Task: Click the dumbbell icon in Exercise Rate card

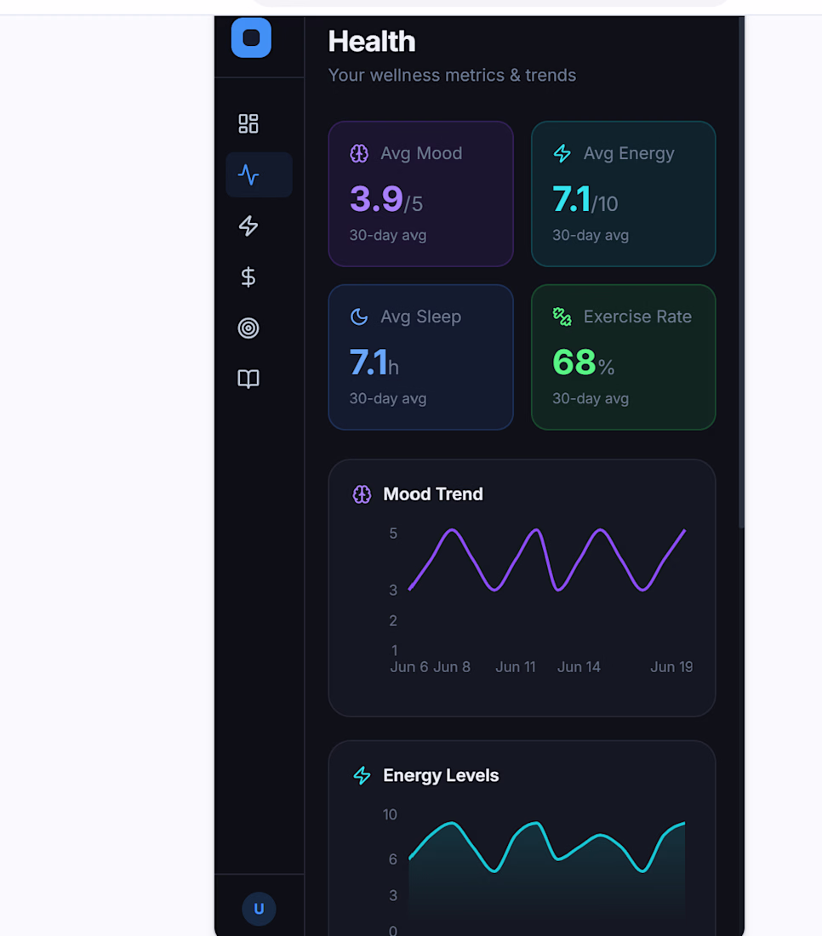Action: (562, 317)
